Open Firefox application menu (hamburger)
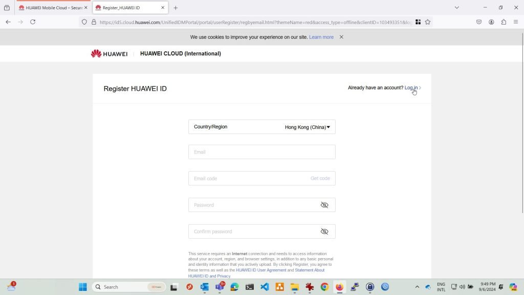Viewport: 524px width, 295px height. tap(516, 22)
